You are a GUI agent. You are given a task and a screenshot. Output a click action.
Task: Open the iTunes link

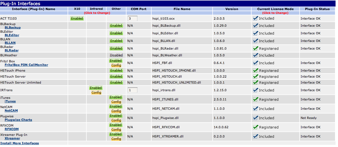tap(10, 101)
